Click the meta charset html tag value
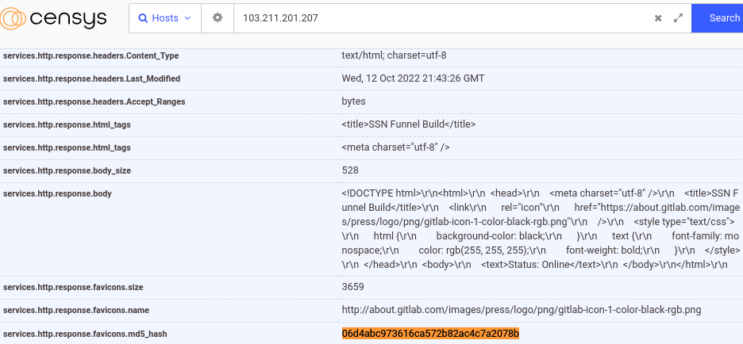The height and width of the screenshot is (344, 743). pyautogui.click(x=395, y=147)
